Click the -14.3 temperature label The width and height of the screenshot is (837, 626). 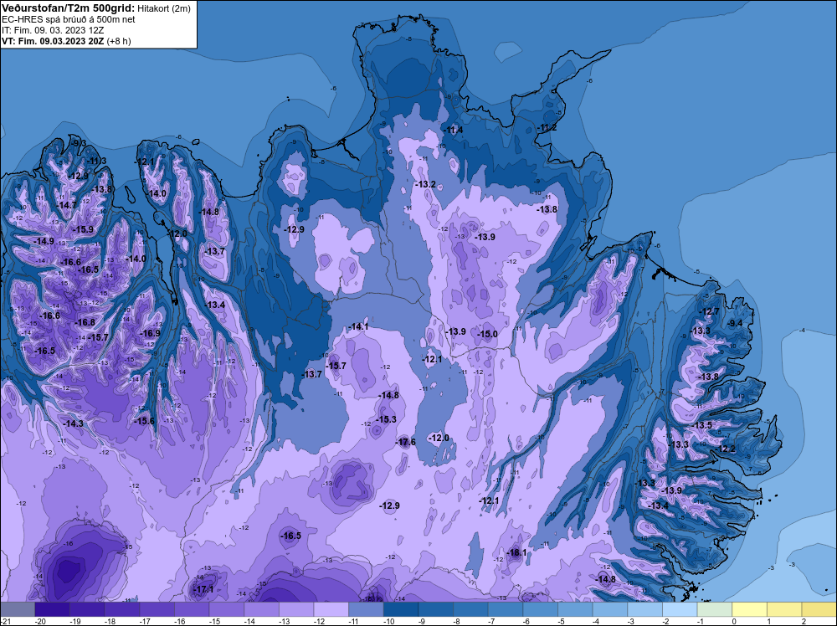[x=73, y=423]
